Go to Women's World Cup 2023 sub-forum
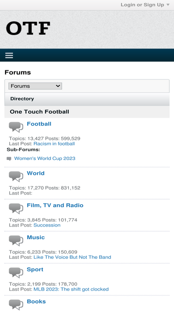The width and height of the screenshot is (174, 311). pos(45,159)
